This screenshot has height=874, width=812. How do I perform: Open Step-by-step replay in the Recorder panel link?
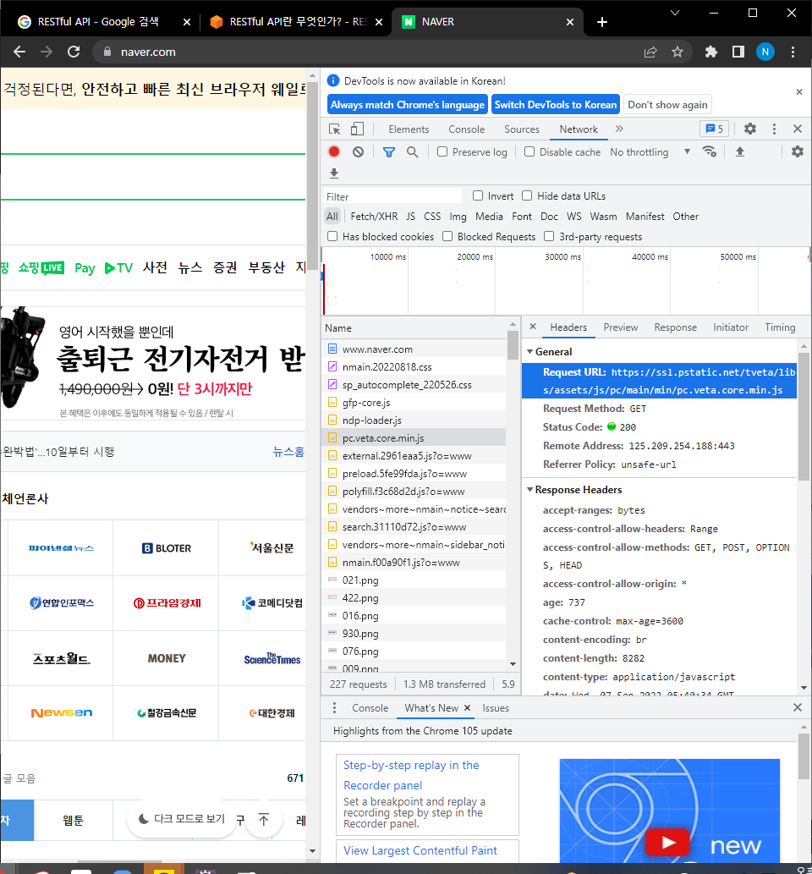coord(411,775)
